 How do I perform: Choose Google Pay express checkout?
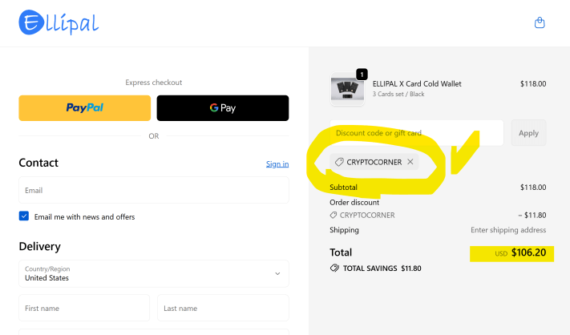click(222, 107)
